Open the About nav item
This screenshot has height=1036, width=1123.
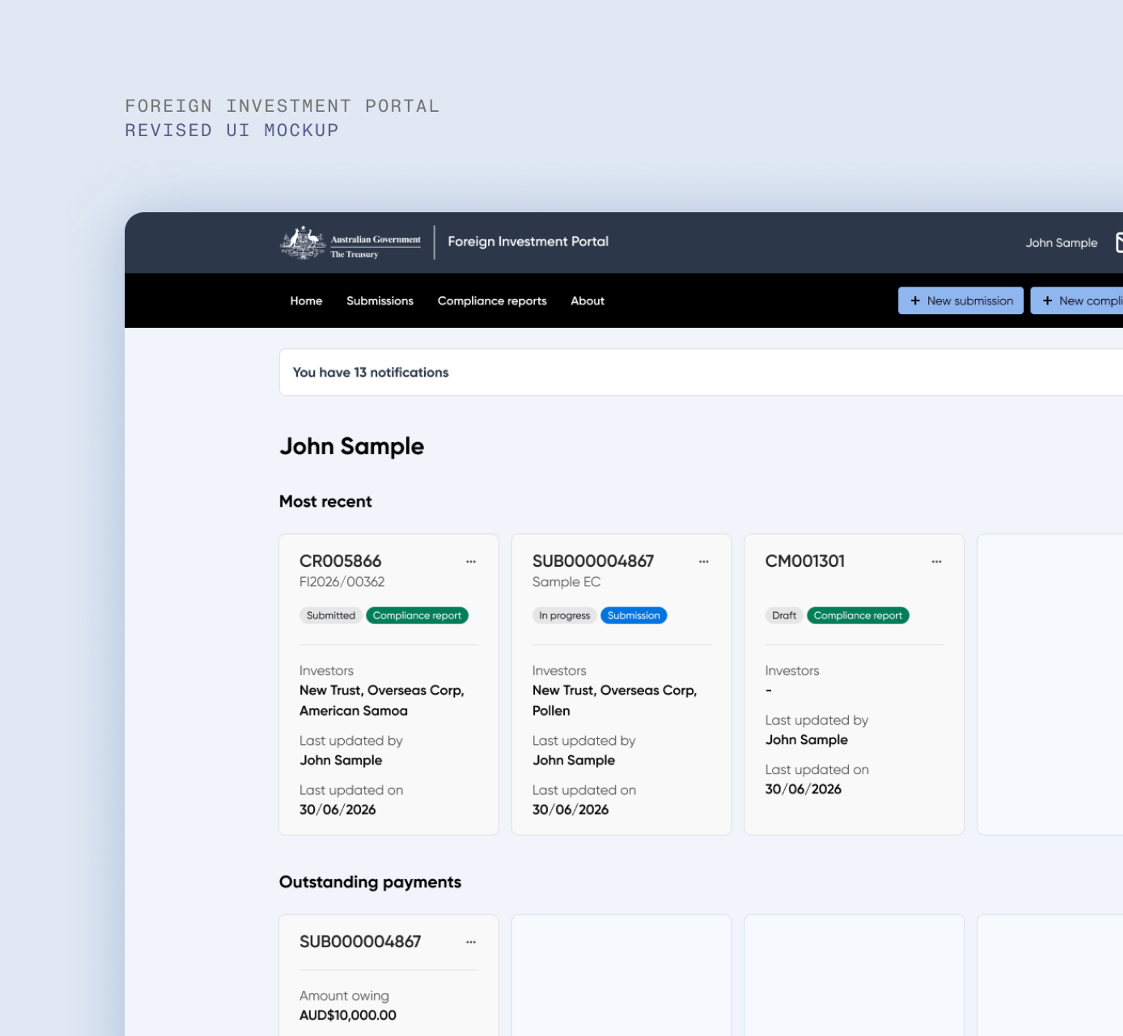click(x=587, y=301)
